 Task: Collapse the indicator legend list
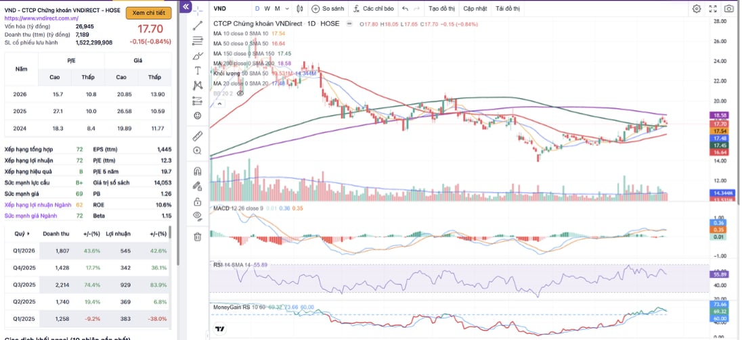click(x=219, y=104)
